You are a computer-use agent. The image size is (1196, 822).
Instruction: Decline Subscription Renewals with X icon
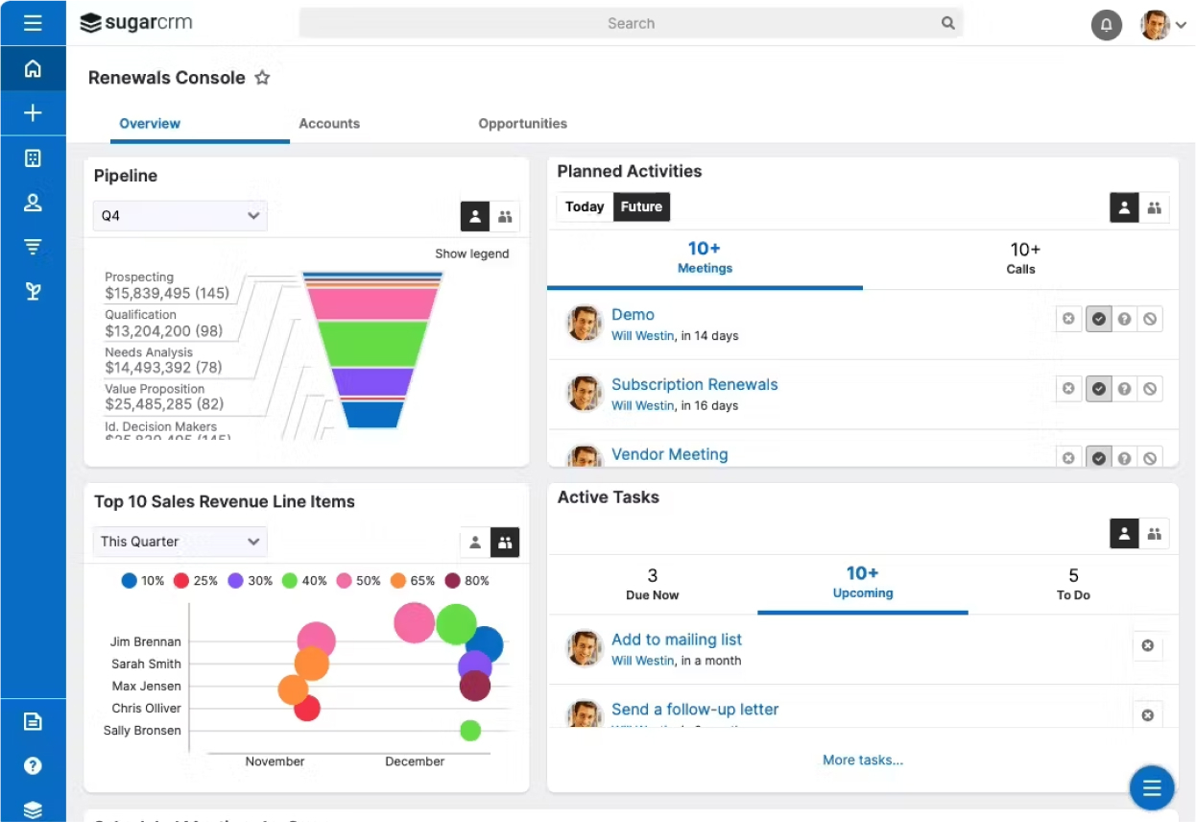(x=1068, y=389)
